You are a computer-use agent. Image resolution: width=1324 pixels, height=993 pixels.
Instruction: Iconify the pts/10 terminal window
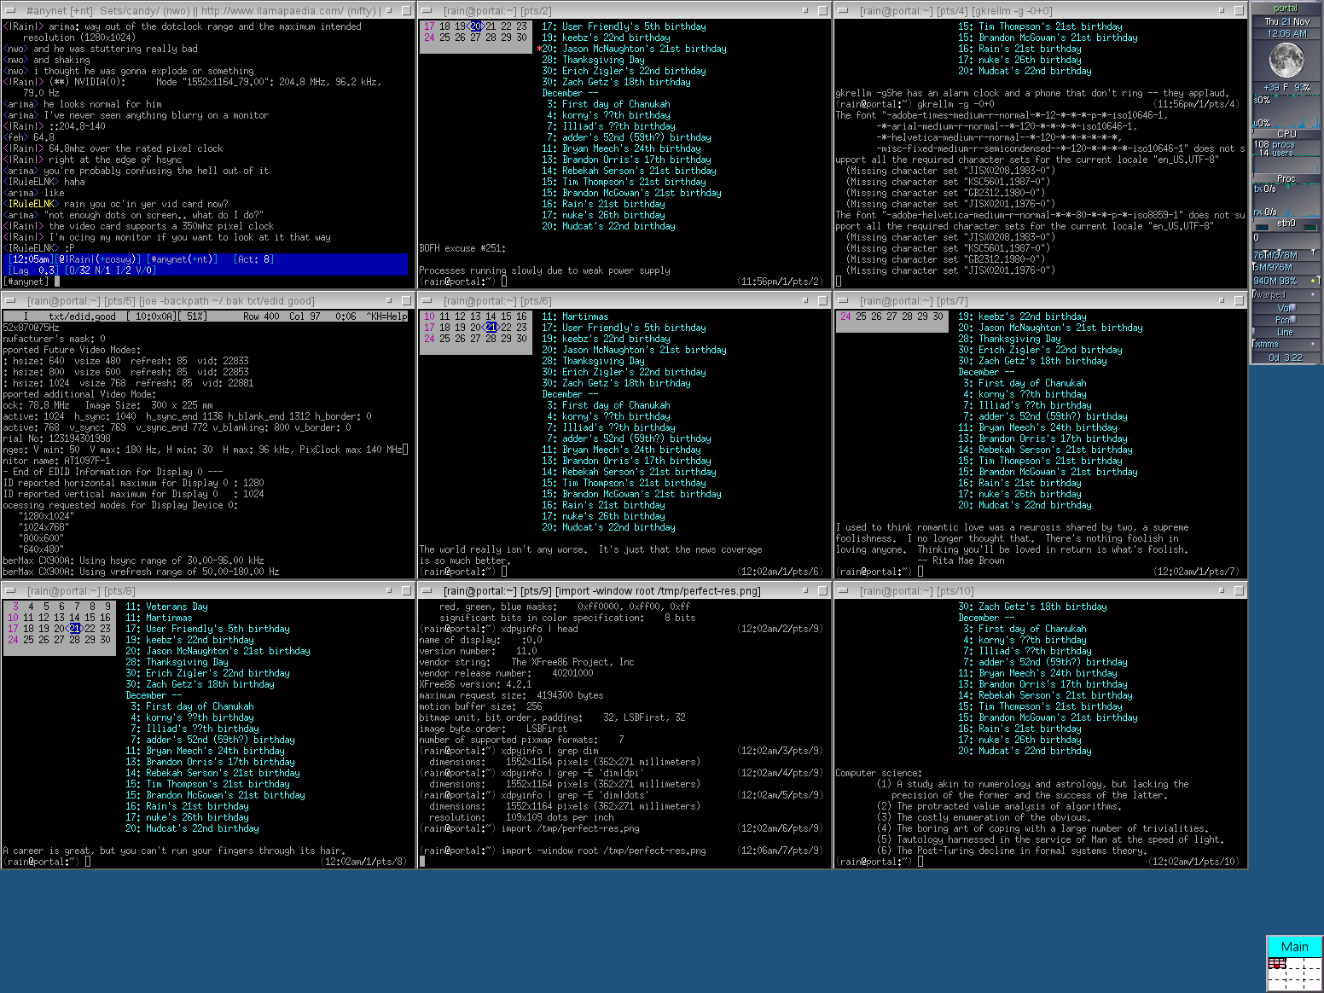(1222, 590)
